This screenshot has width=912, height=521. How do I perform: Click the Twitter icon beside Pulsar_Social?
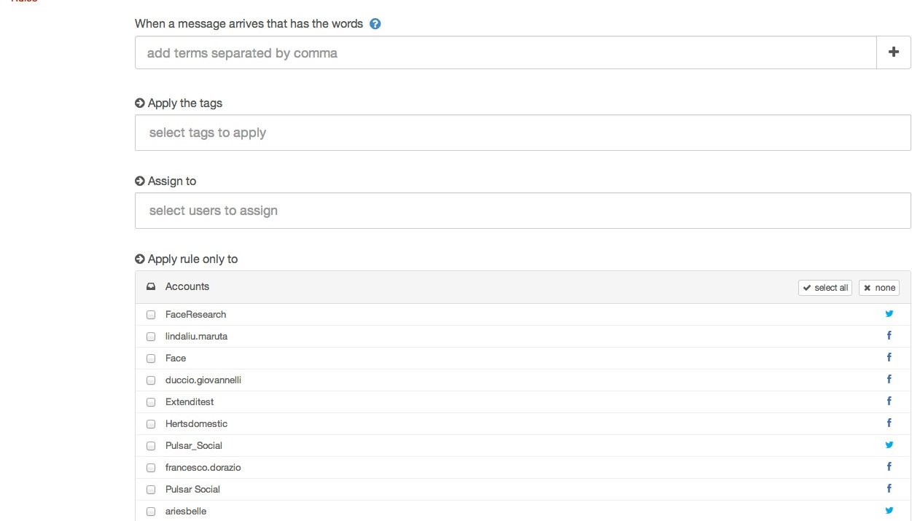[889, 445]
